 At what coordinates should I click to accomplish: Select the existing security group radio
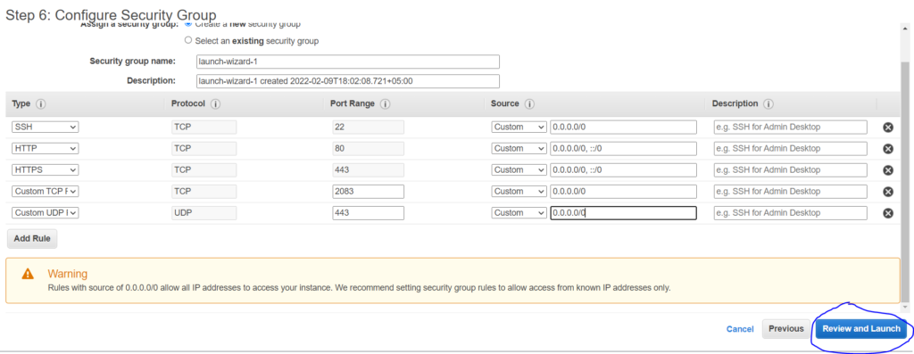(x=187, y=40)
